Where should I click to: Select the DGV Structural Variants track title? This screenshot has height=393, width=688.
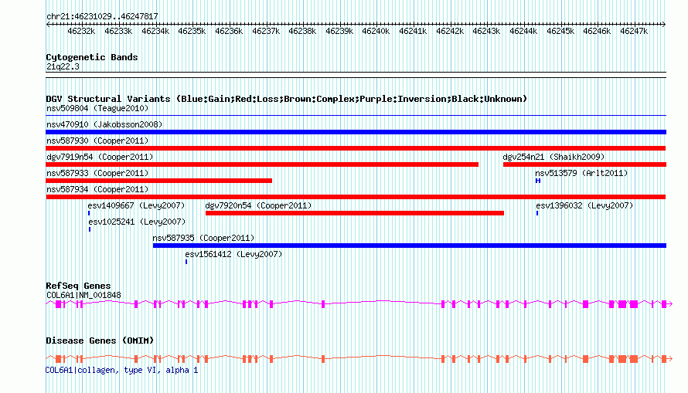point(287,99)
